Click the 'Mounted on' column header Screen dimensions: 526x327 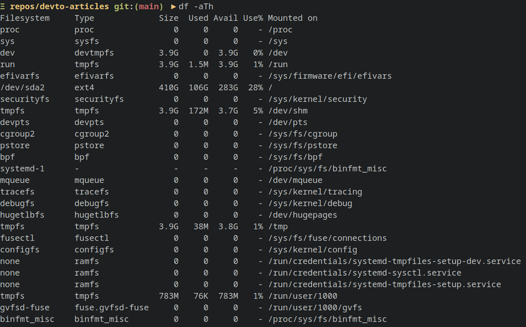click(x=292, y=18)
